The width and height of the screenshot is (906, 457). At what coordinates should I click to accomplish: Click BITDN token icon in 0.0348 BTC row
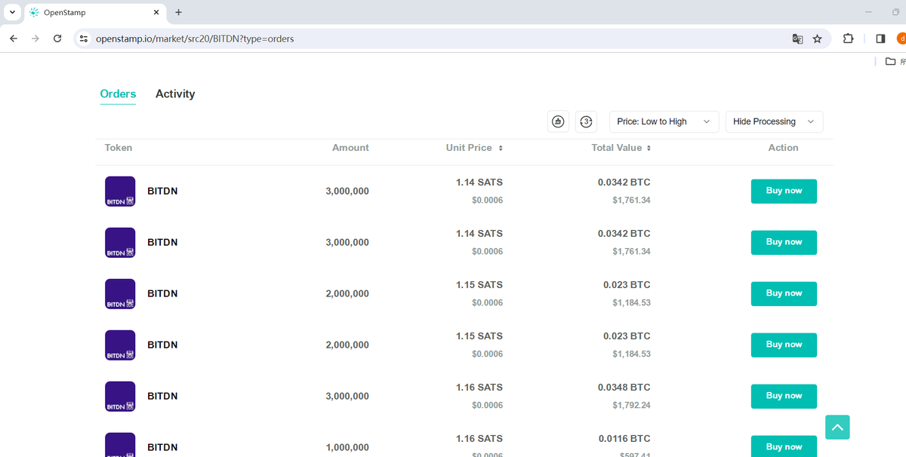pos(120,397)
